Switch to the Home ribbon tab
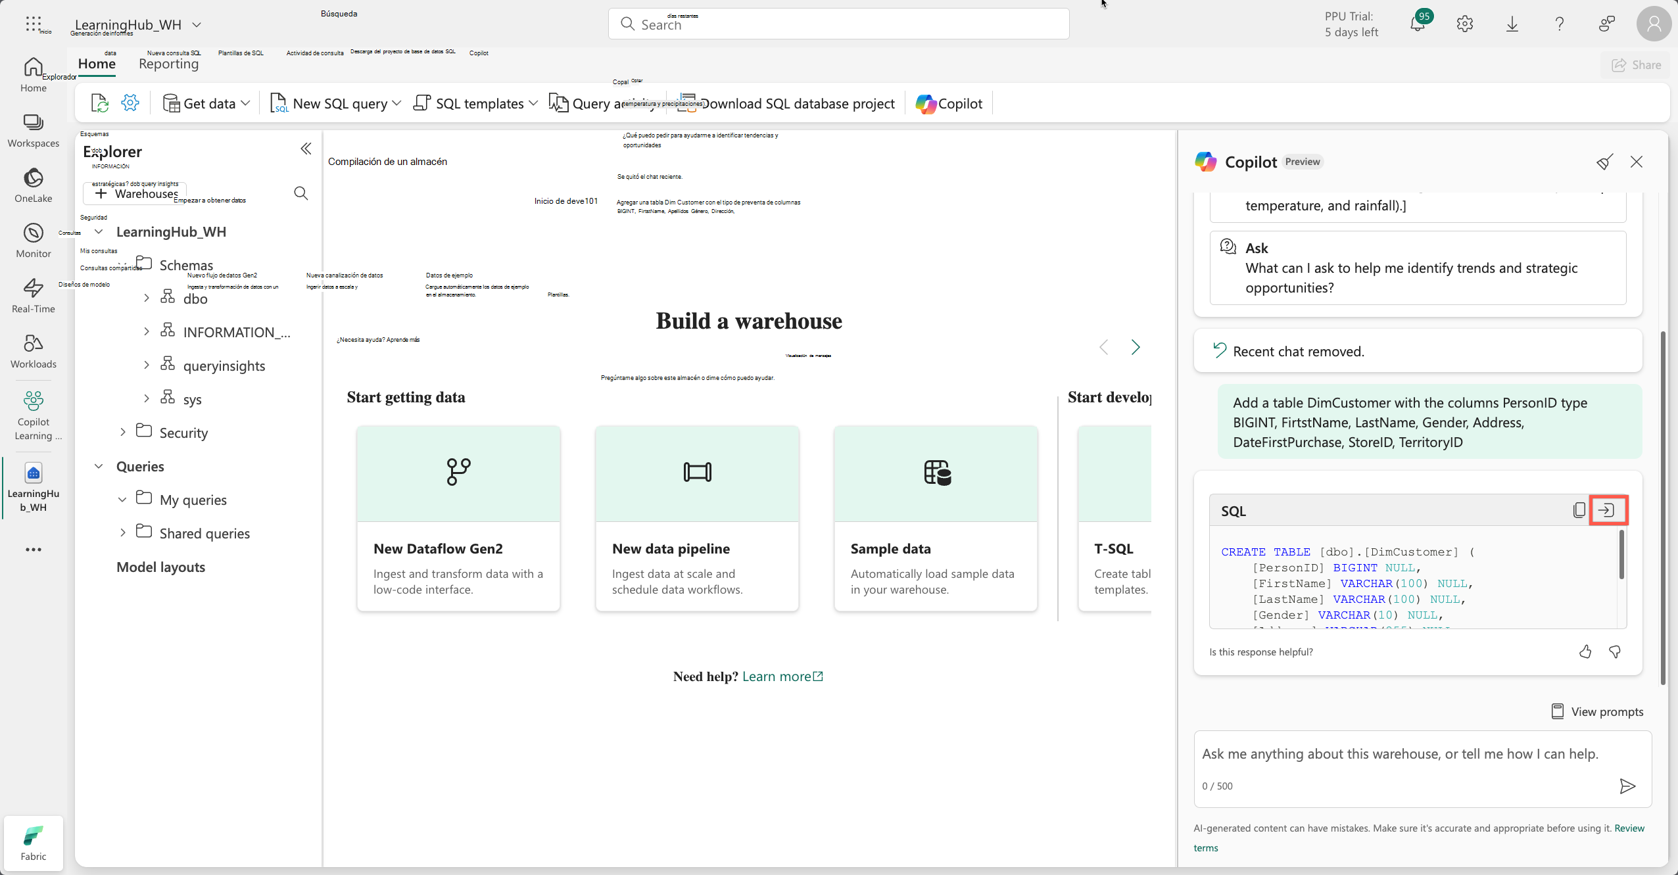Viewport: 1678px width, 875px height. tap(97, 64)
